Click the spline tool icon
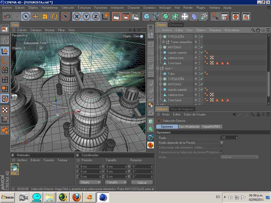 click(156, 17)
